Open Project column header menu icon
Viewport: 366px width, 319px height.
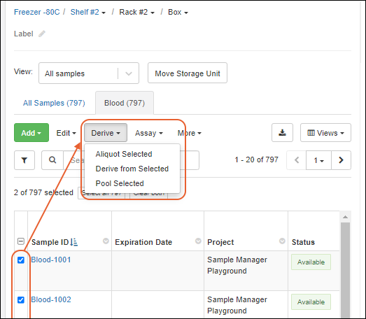click(x=282, y=241)
